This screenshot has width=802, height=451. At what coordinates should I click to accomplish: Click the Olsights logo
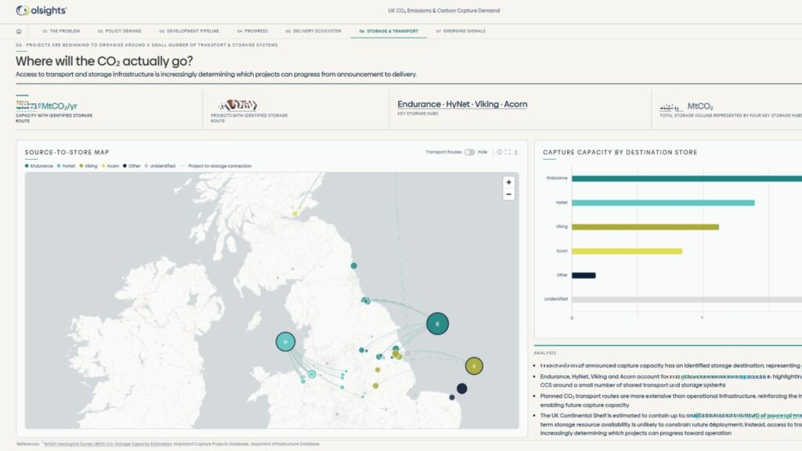[42, 10]
